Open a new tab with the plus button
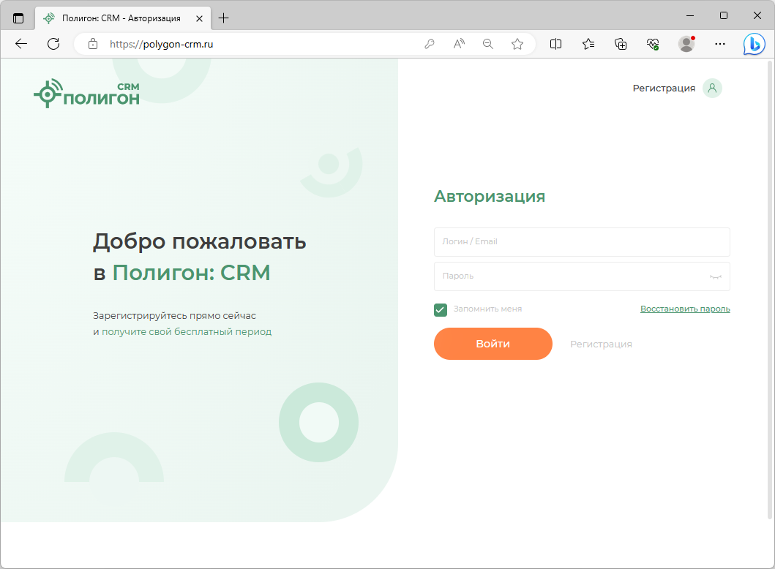Screen dimensions: 775x569 223,18
